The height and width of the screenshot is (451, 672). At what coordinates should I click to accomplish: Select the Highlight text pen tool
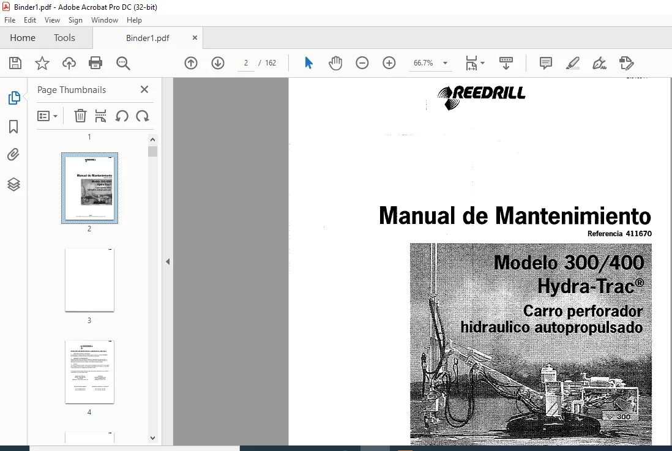(x=573, y=63)
